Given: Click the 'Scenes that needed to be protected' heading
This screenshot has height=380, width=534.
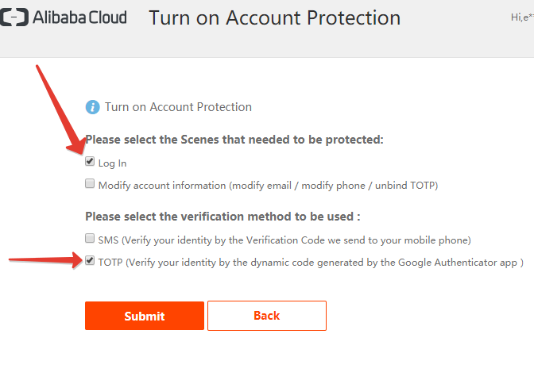Looking at the screenshot, I should 234,140.
